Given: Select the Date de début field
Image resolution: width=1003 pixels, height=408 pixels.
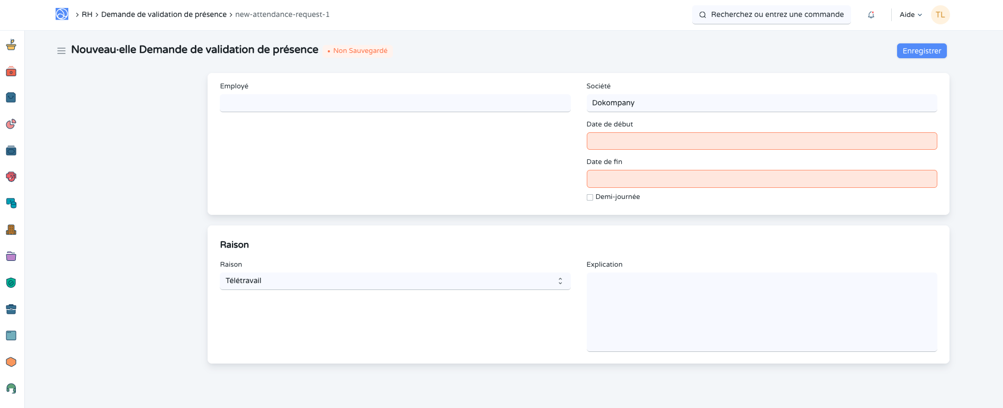Looking at the screenshot, I should pyautogui.click(x=761, y=141).
